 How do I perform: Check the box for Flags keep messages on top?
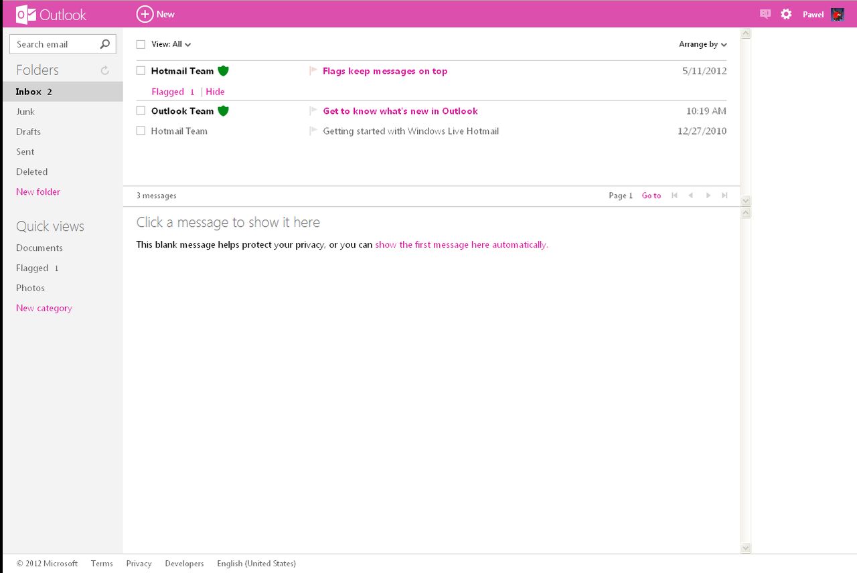141,71
